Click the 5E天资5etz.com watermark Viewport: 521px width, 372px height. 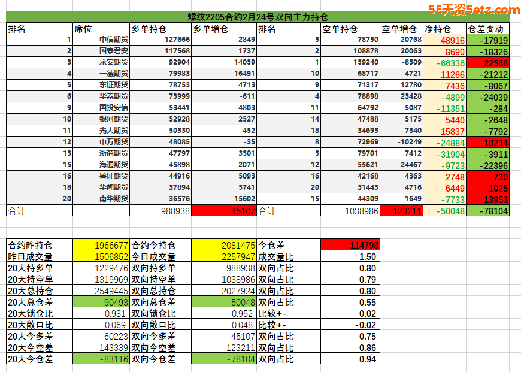tap(474, 10)
